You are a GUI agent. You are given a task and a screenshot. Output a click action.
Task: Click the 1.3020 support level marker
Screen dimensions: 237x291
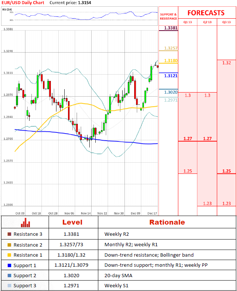point(171,92)
